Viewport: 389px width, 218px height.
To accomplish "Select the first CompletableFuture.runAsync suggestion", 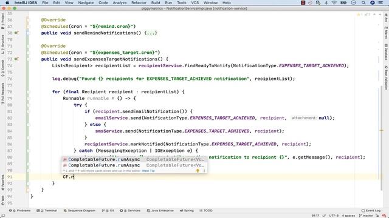I will tap(134, 159).
